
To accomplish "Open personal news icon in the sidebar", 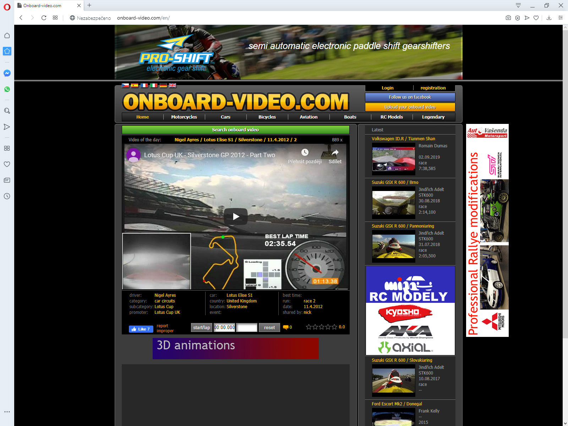I will [x=7, y=180].
